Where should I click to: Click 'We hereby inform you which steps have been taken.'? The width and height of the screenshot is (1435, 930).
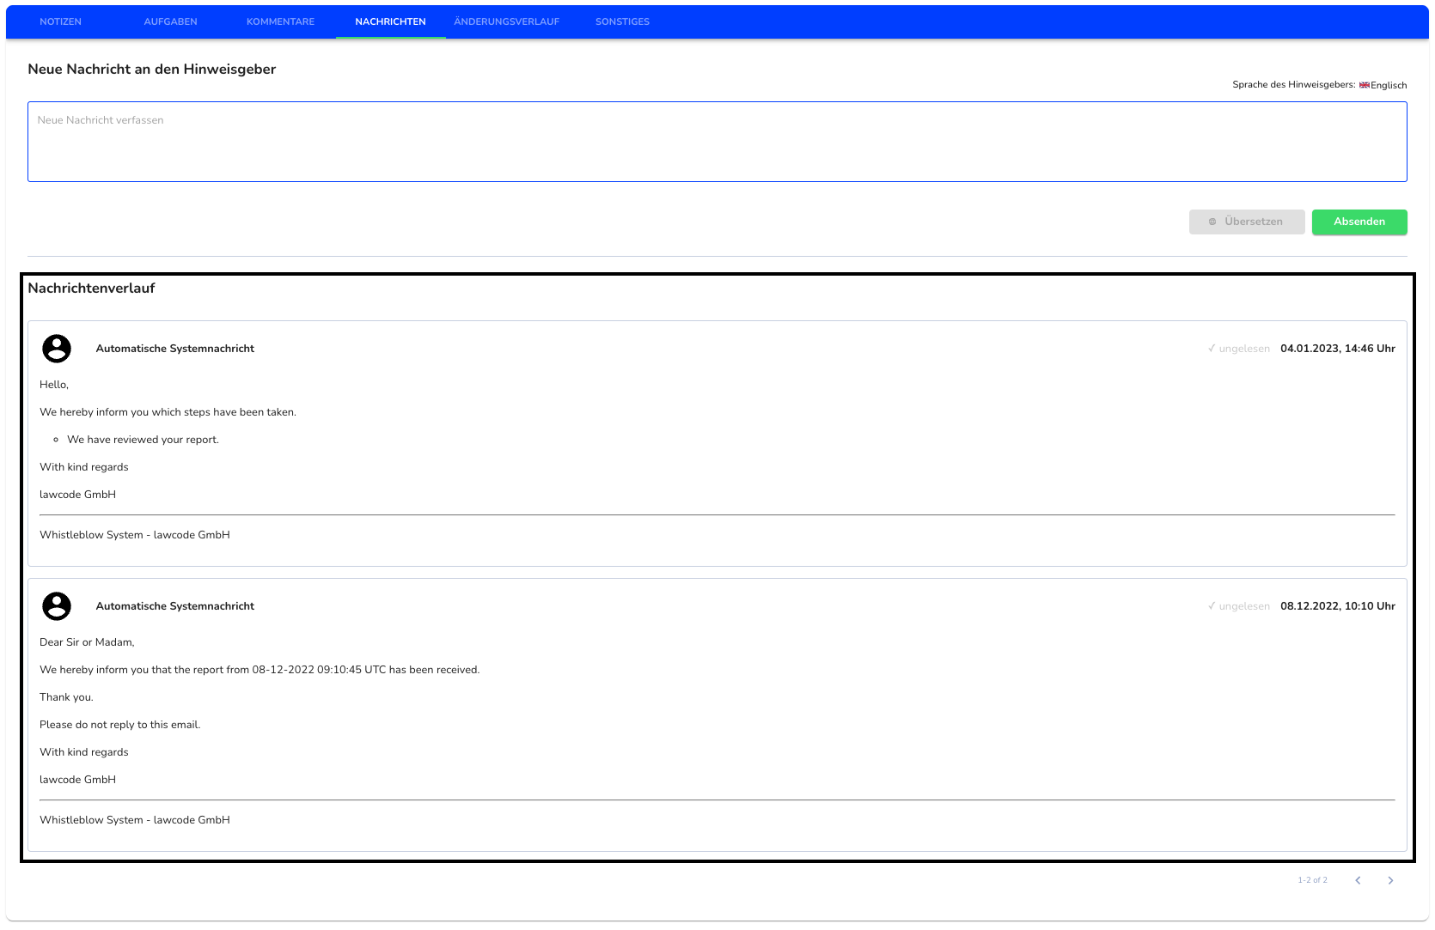coord(168,412)
